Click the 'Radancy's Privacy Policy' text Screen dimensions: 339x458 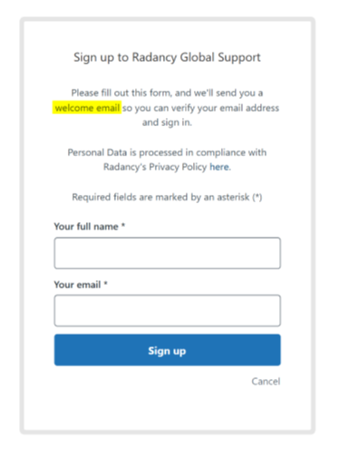coord(155,167)
